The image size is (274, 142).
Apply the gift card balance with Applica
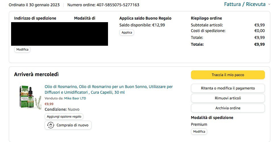point(127,32)
